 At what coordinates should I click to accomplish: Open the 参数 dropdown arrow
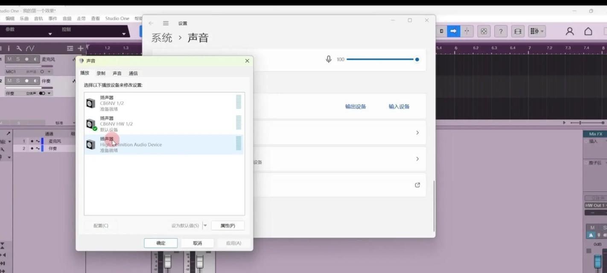(x=50, y=34)
